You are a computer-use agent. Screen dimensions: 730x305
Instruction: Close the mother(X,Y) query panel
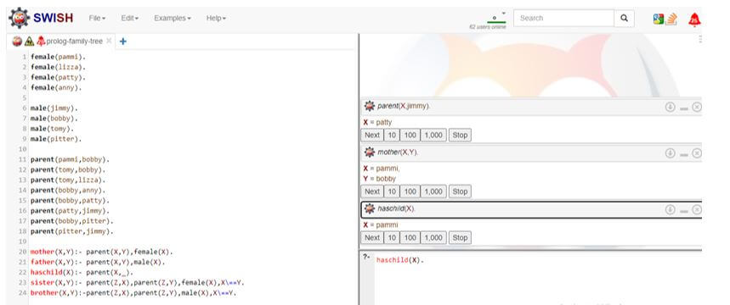[697, 153]
